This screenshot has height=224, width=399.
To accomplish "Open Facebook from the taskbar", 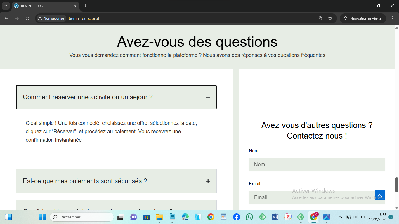I will (x=237, y=217).
